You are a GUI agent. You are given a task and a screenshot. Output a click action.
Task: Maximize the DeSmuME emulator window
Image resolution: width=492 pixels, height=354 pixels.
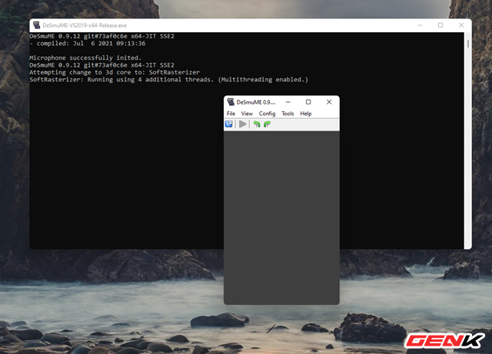308,102
